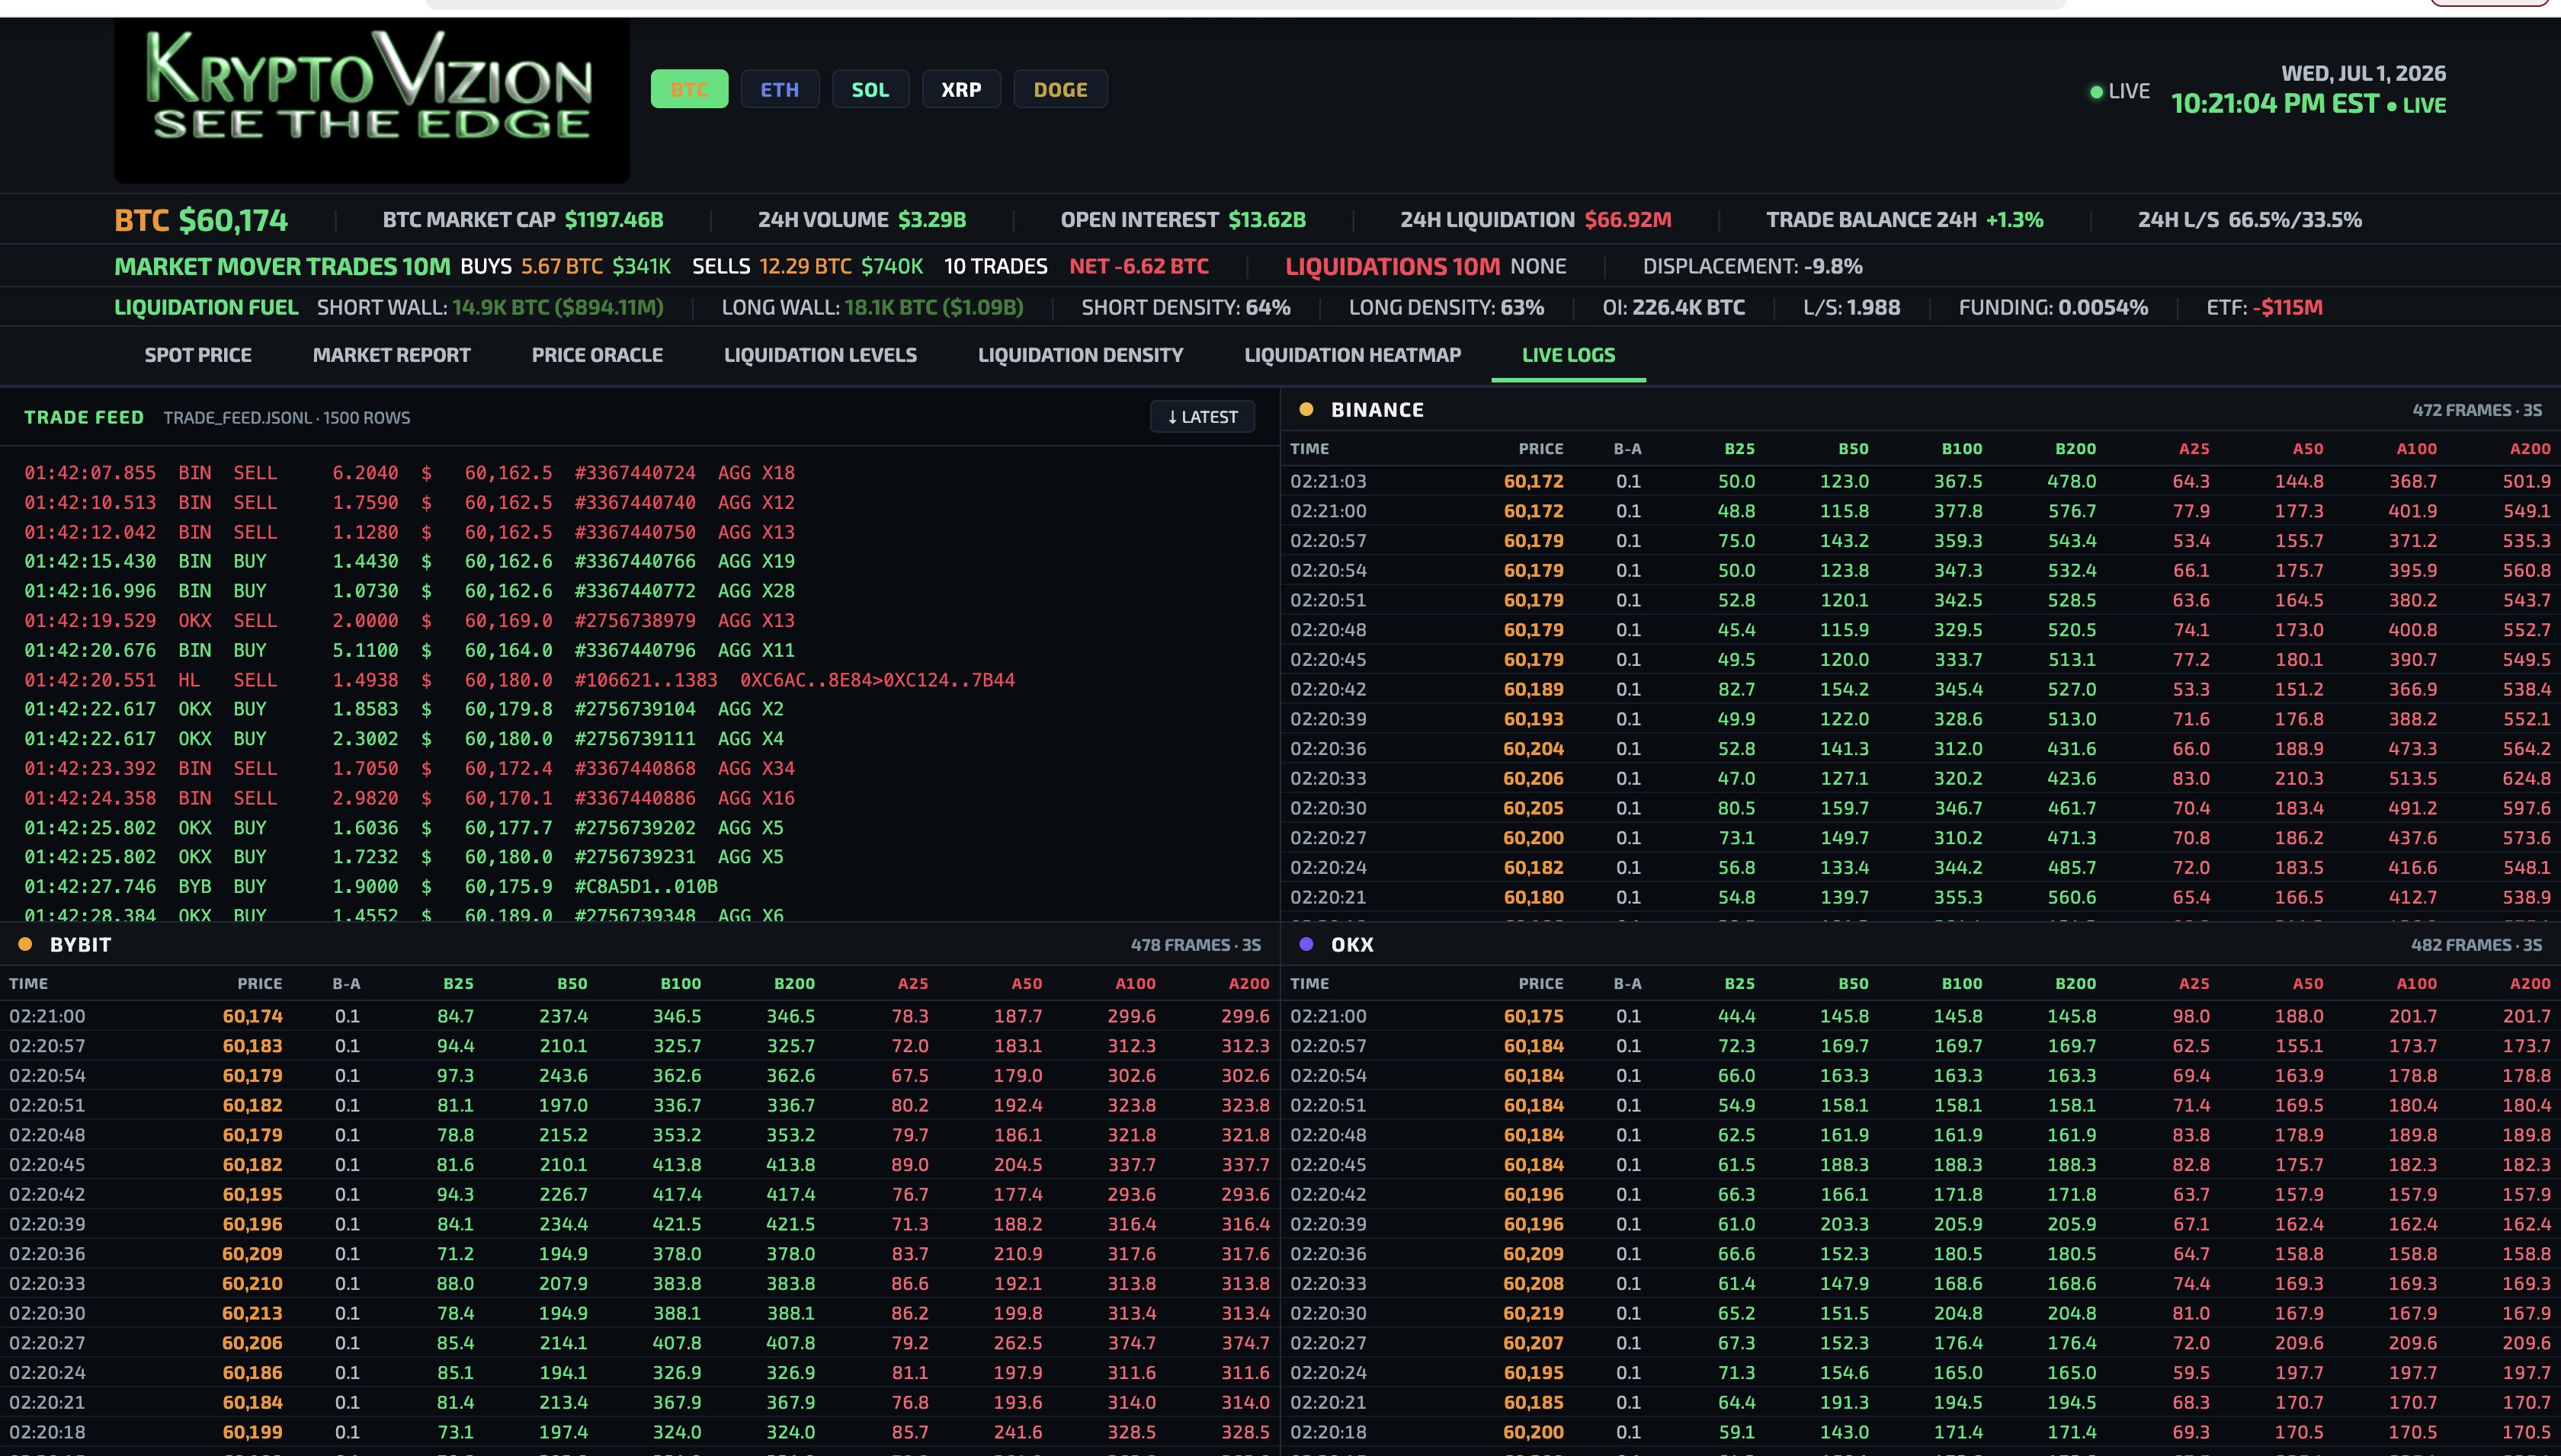
Task: Click the TRADE BALANCE 24H +1.3% value
Action: tap(2015, 220)
